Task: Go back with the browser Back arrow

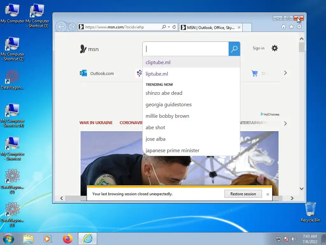Action: [61, 27]
